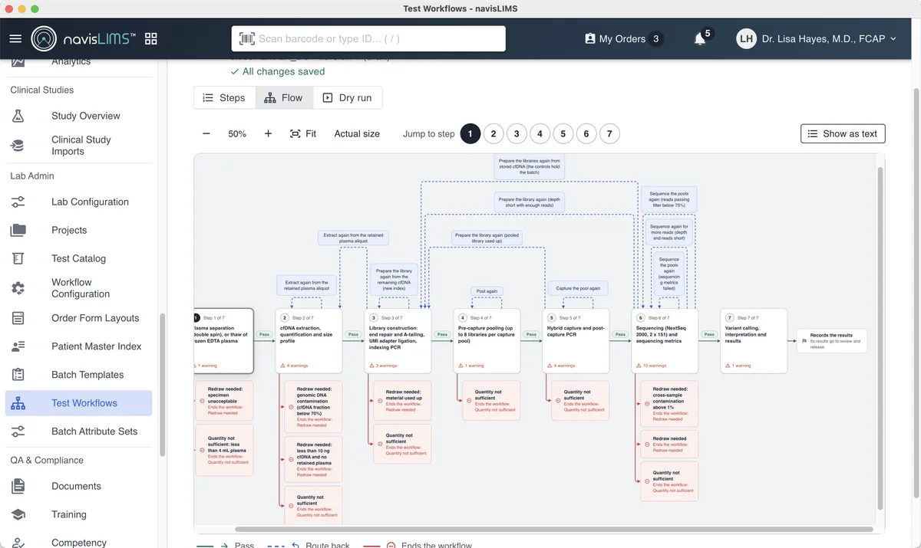Click the All changes saved status
921x548 pixels.
tap(277, 71)
